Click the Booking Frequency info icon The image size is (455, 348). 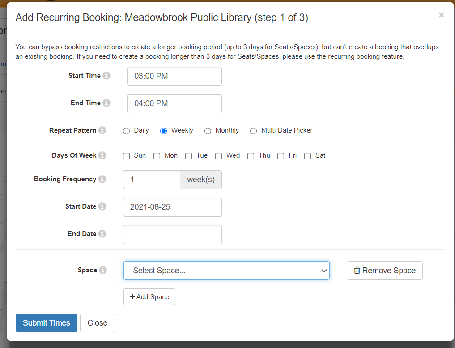[x=102, y=179]
